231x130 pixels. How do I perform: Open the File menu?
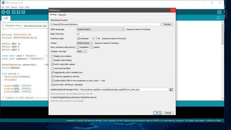pyautogui.click(x=3, y=7)
